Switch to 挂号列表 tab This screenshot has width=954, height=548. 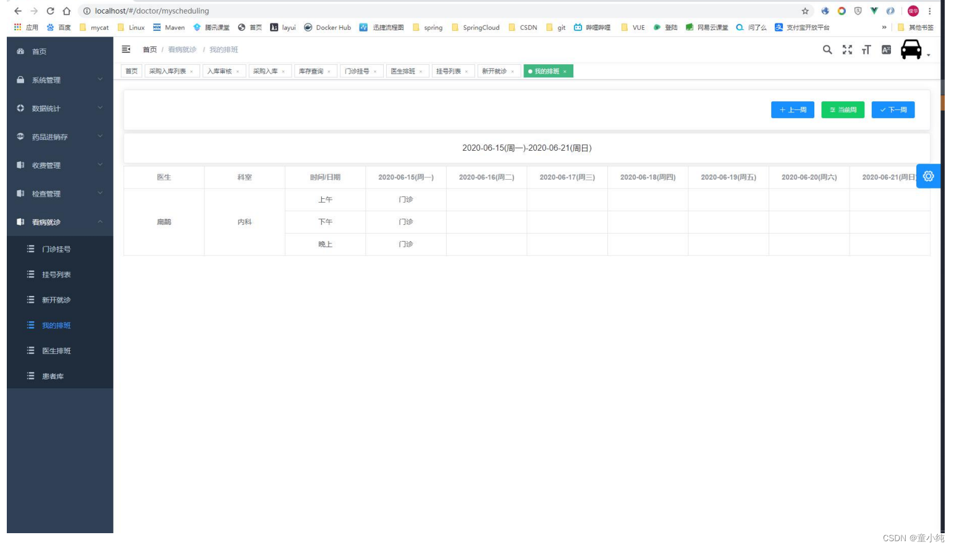pos(452,71)
